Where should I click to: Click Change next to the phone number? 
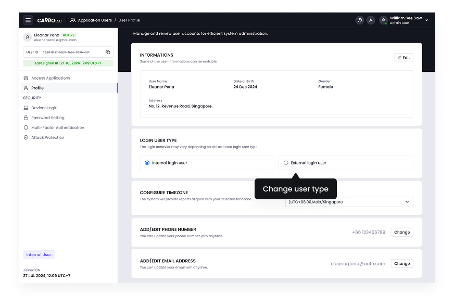point(401,232)
